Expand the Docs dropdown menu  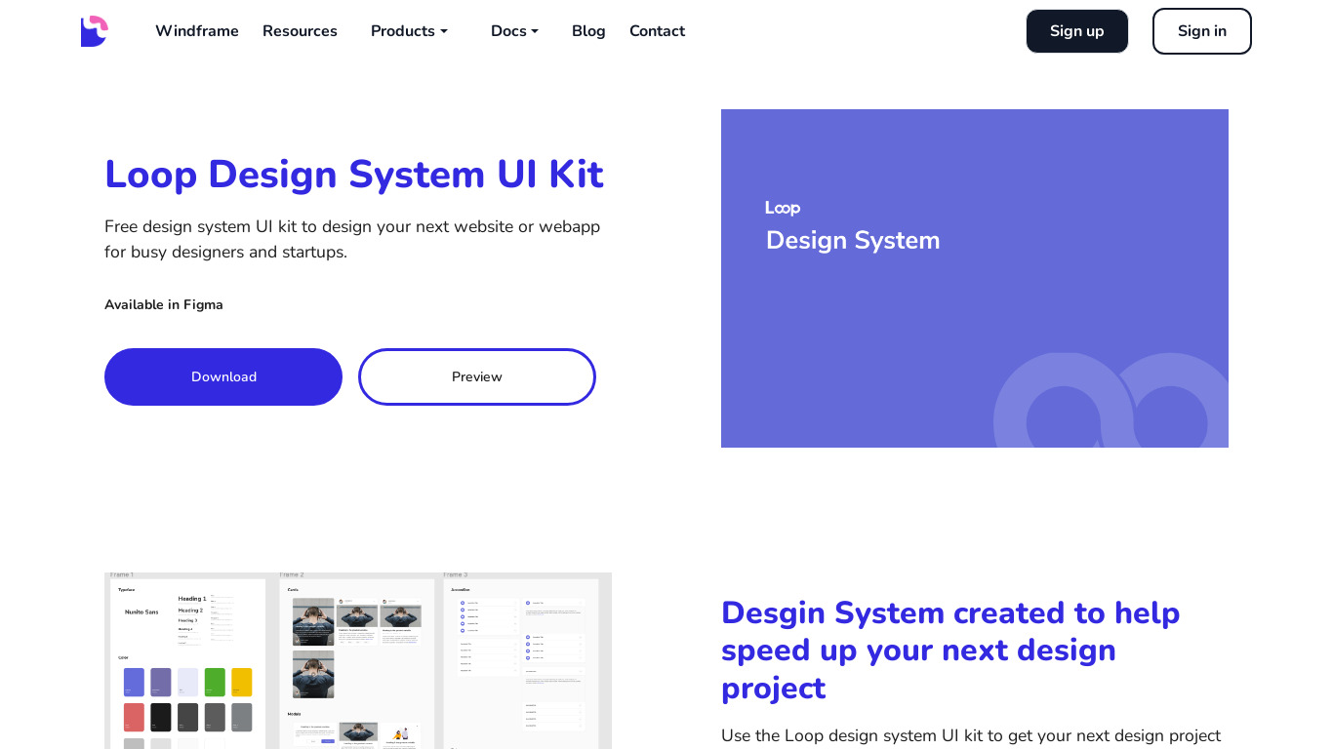(514, 31)
